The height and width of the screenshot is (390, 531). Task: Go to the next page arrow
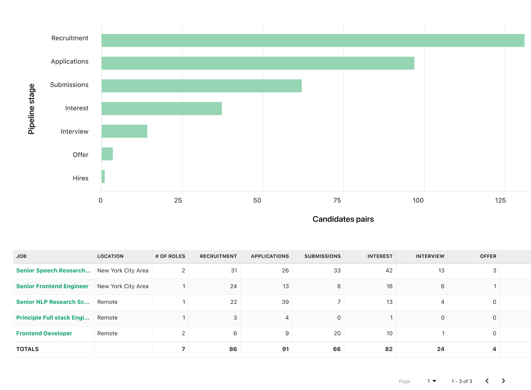(503, 381)
